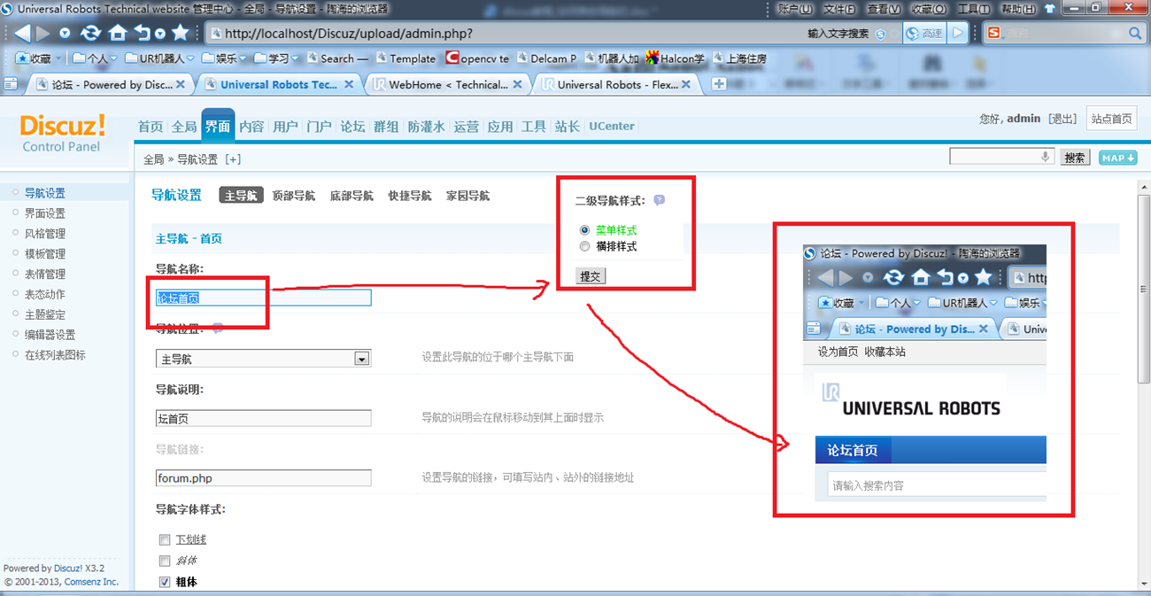Click the Halcon学 bookmark icon

point(653,58)
